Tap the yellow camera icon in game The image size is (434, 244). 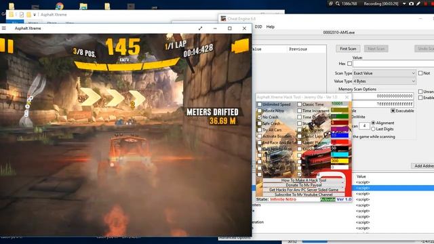click(239, 46)
